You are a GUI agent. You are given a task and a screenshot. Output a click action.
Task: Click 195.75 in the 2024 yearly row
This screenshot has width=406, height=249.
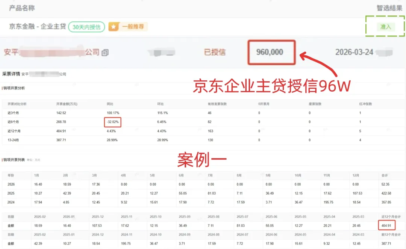(x=329, y=202)
